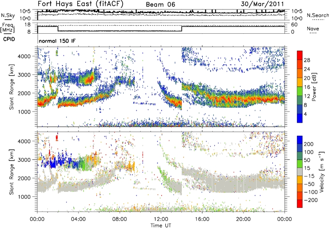
Task: Click the '04:00' time axis tick label
Action: tap(79, 219)
